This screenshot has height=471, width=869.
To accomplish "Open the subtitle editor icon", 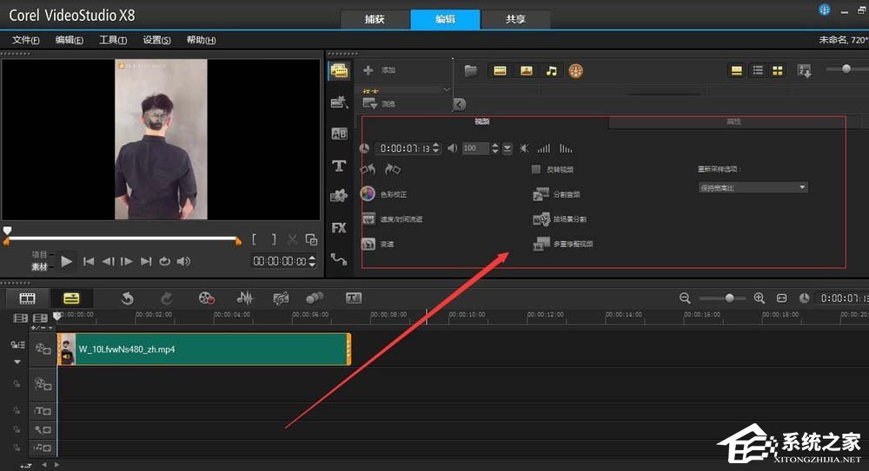I will point(354,298).
